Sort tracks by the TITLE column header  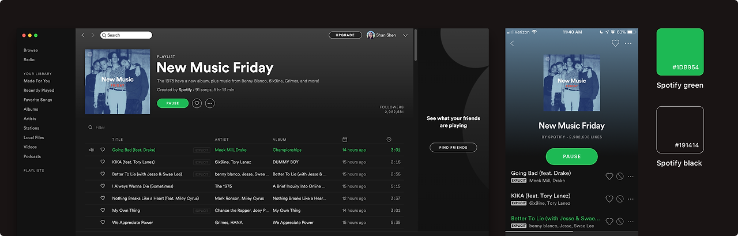point(118,140)
